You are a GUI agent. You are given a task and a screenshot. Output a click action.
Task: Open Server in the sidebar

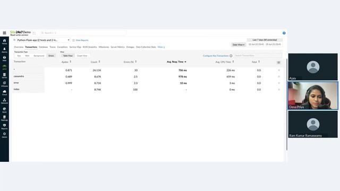pos(4,75)
